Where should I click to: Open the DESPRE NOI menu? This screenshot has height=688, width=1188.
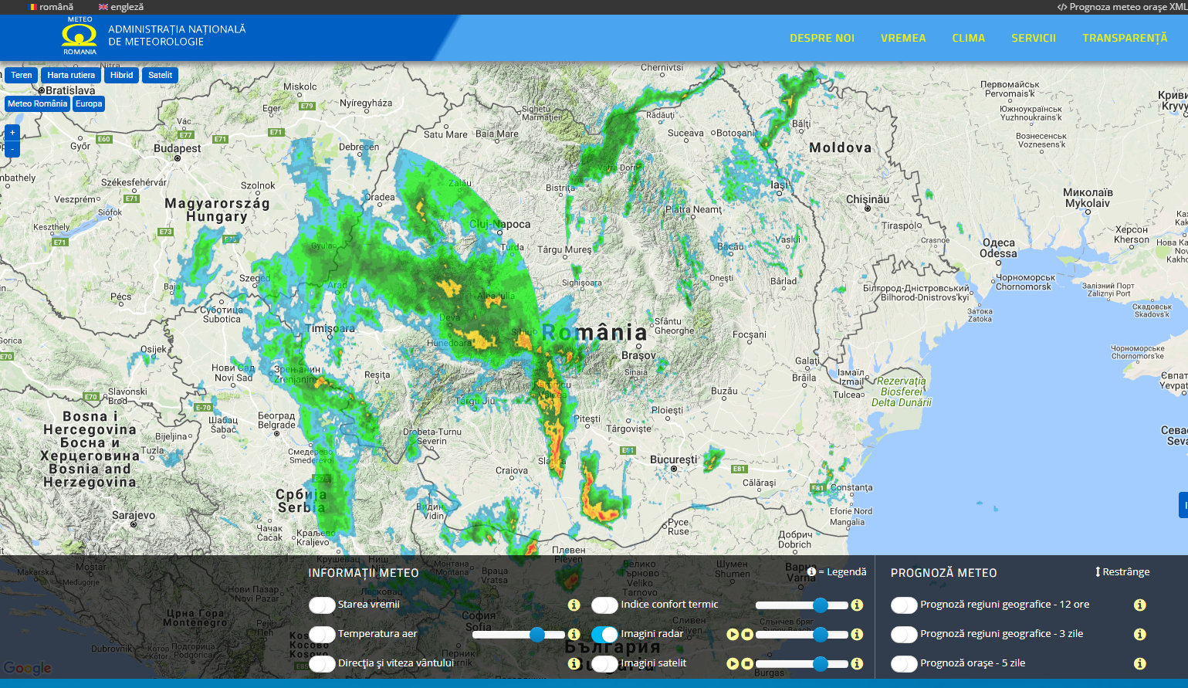(x=822, y=38)
